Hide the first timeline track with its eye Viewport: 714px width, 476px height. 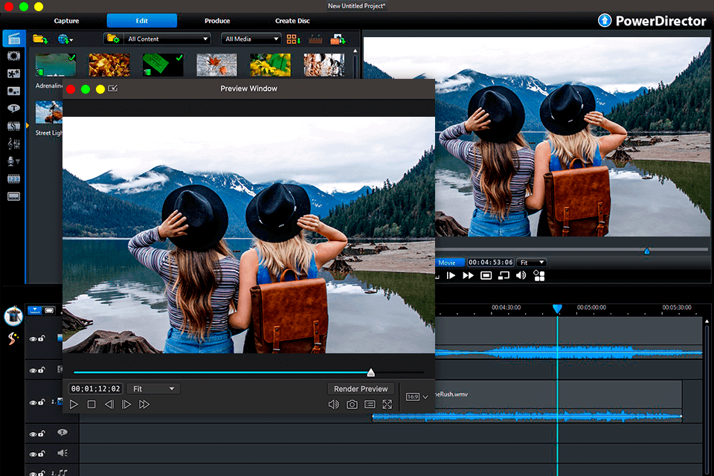(x=33, y=339)
